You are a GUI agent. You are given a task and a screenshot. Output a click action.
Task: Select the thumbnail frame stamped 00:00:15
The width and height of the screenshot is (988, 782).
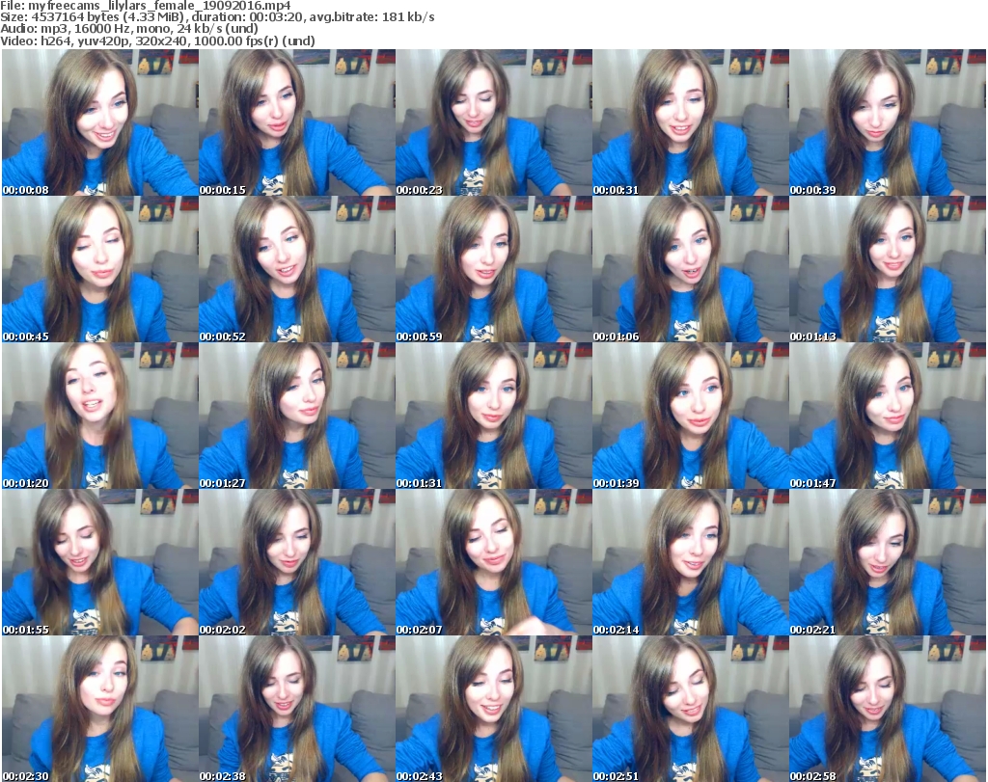click(x=297, y=122)
